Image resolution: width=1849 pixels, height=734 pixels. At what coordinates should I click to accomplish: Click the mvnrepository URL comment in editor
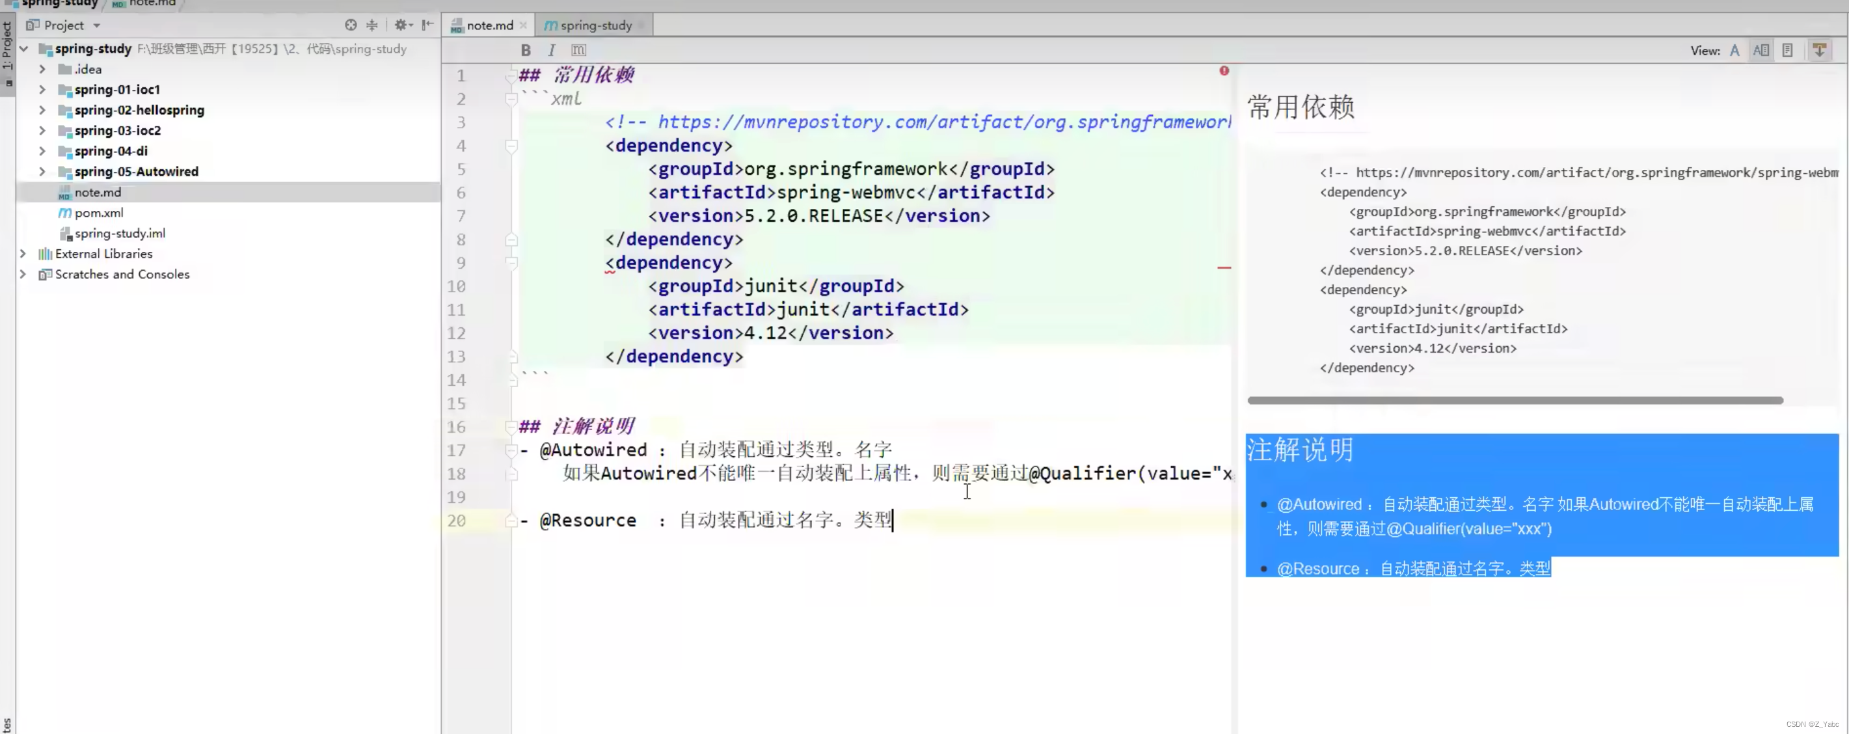(918, 122)
